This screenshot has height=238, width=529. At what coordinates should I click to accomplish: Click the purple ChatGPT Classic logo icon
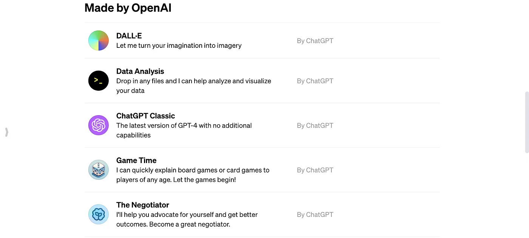[99, 125]
